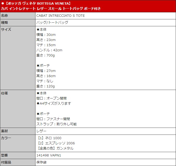Viewport: 176px width, 166px height.
Task: Click the red header title 'BOTTEGA VENETA'
Action: coord(53,3)
